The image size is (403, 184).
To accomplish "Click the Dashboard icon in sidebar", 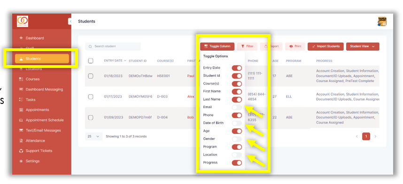I will point(21,38).
